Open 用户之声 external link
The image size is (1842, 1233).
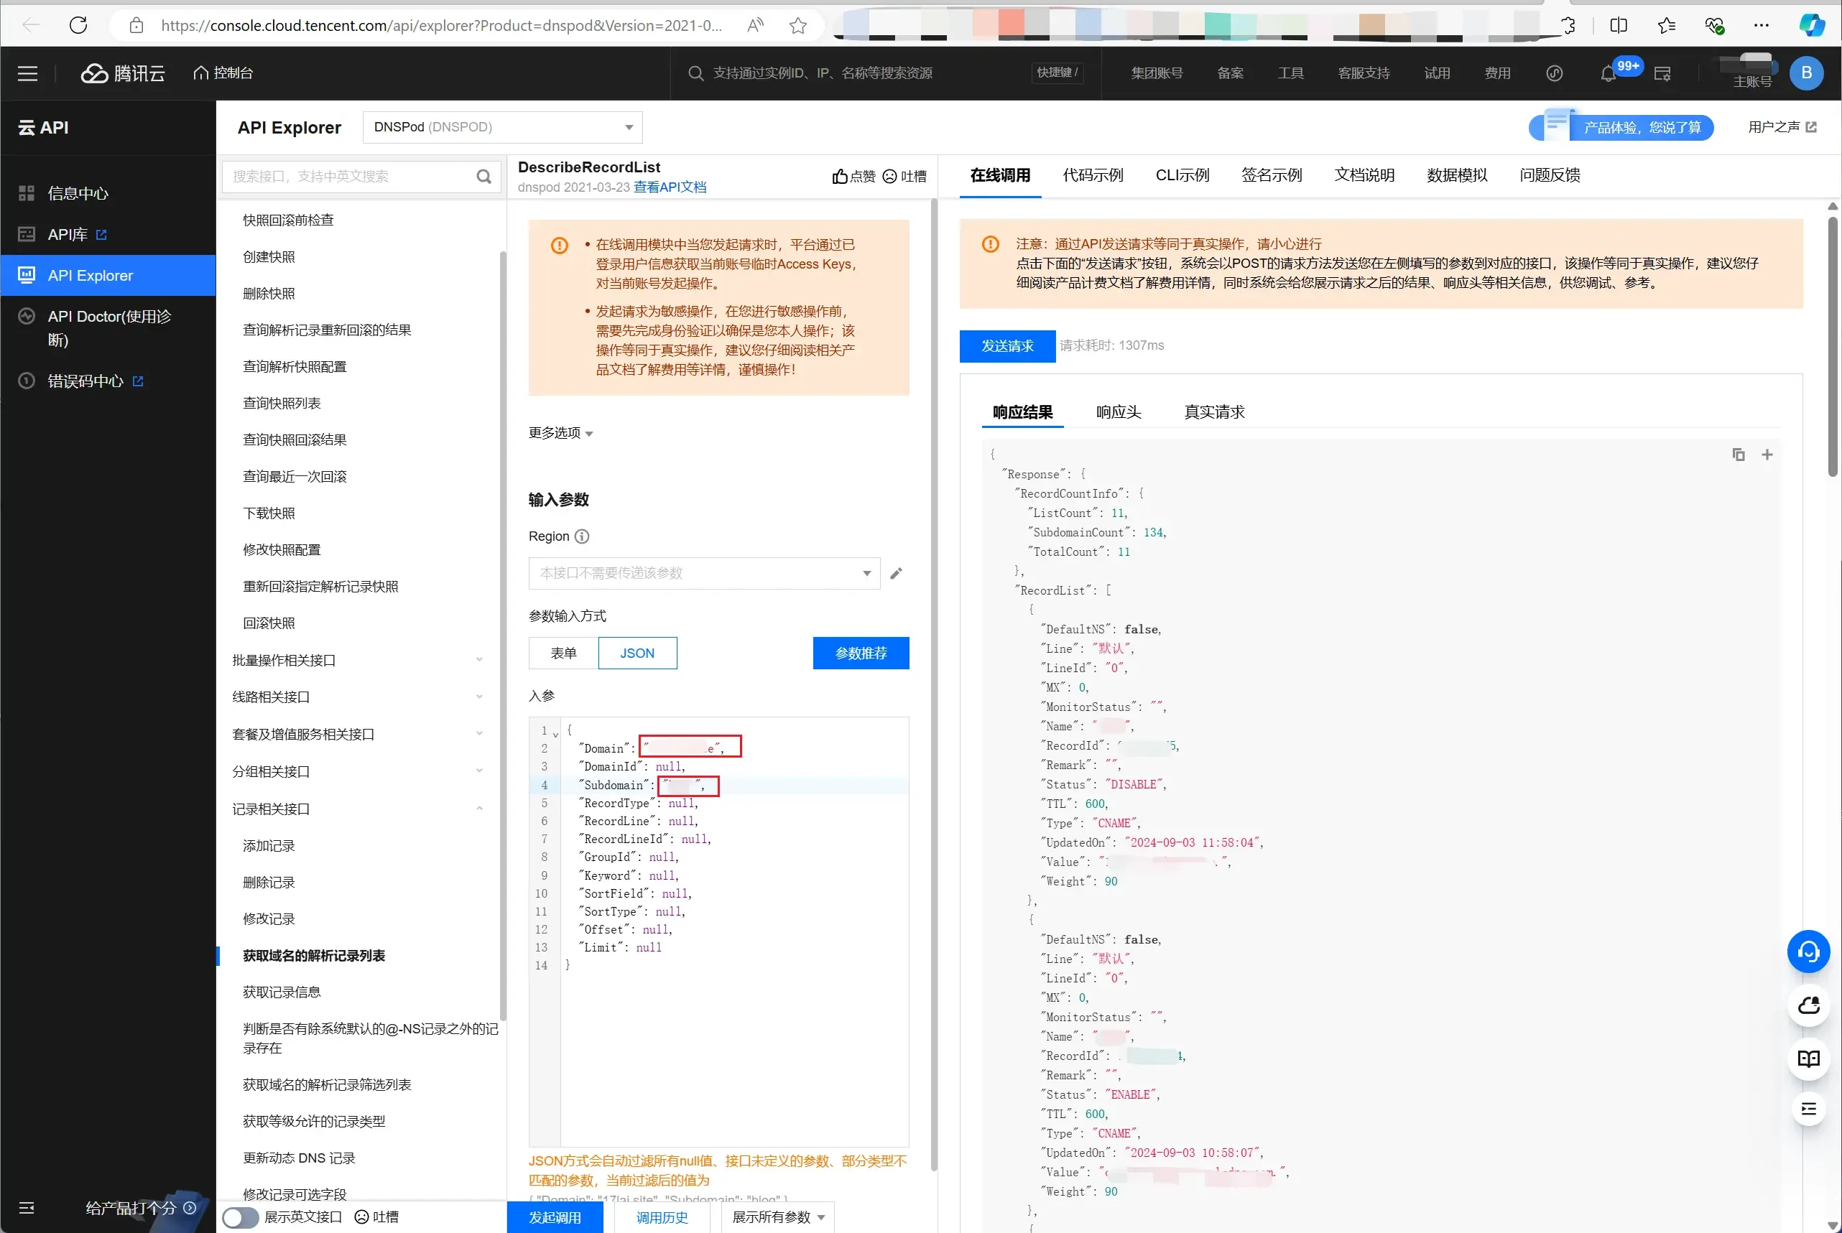1782,127
